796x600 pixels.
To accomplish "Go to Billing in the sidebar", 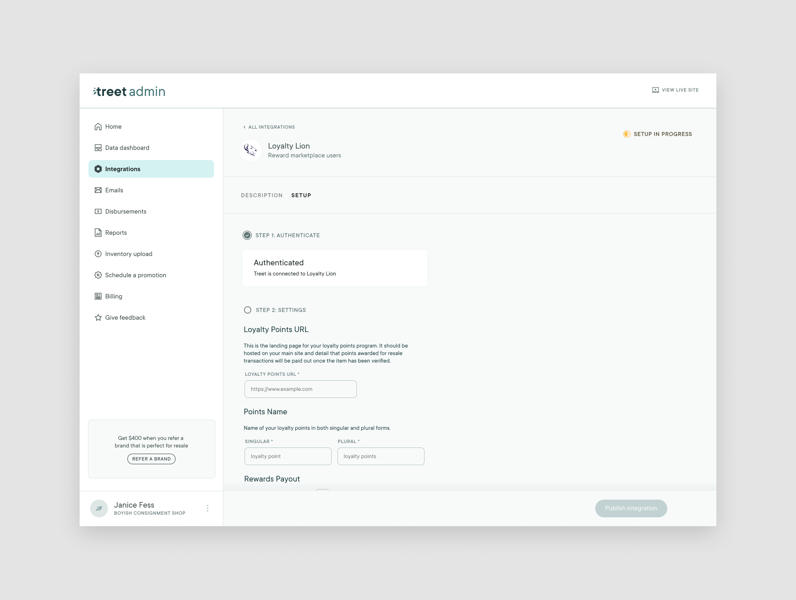I will click(x=151, y=296).
